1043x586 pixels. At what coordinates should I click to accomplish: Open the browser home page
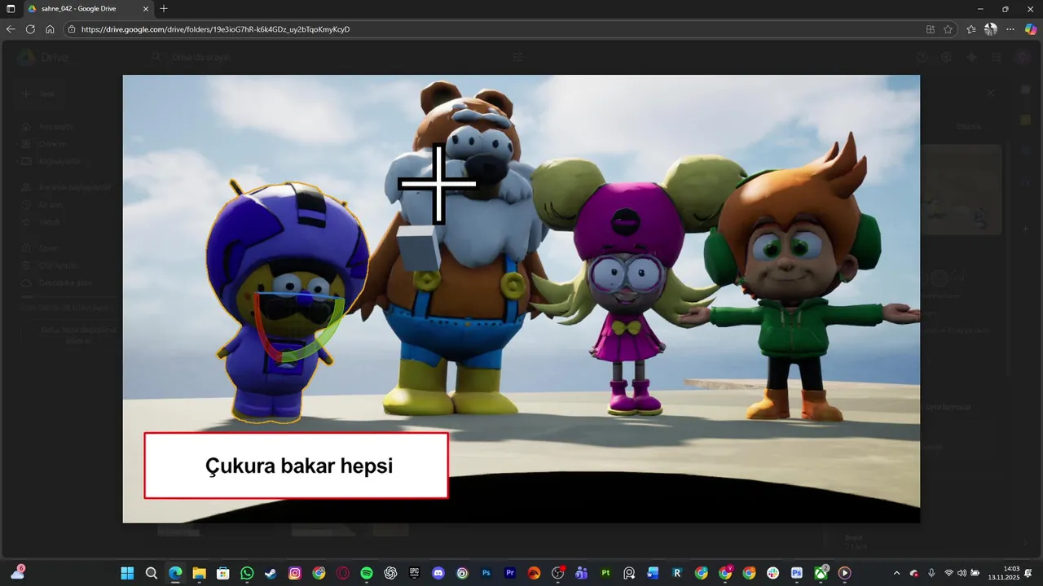click(50, 29)
